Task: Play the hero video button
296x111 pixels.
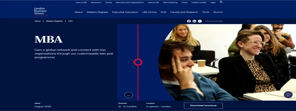Action: tap(288, 95)
